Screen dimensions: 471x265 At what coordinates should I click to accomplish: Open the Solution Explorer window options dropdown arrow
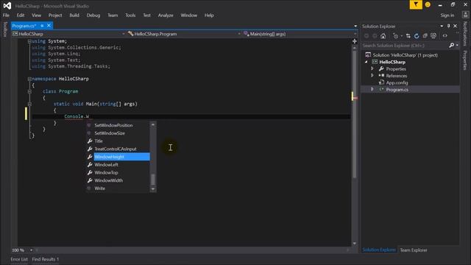point(442,26)
